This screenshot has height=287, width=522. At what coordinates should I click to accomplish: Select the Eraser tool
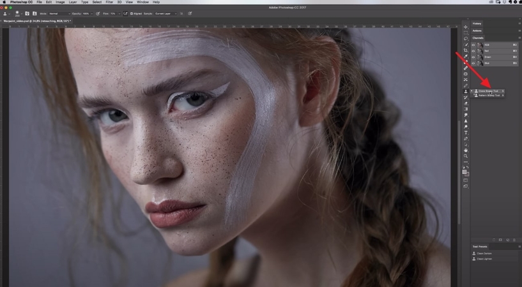[x=466, y=103]
